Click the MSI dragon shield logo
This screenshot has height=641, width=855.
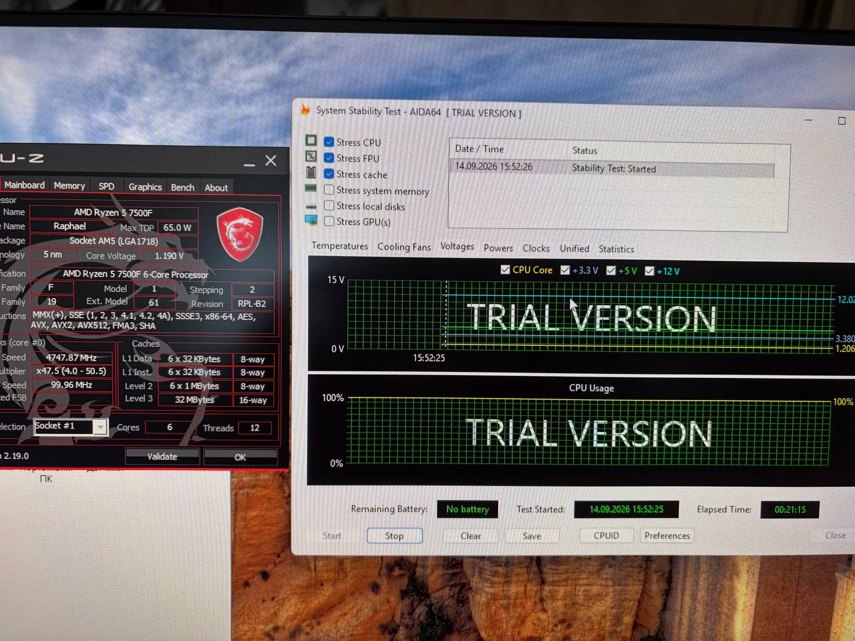(x=240, y=234)
